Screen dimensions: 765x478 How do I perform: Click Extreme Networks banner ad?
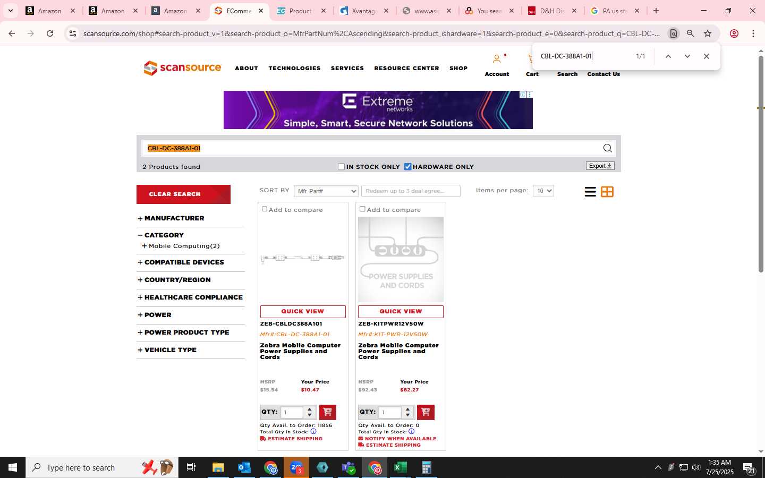(378, 110)
